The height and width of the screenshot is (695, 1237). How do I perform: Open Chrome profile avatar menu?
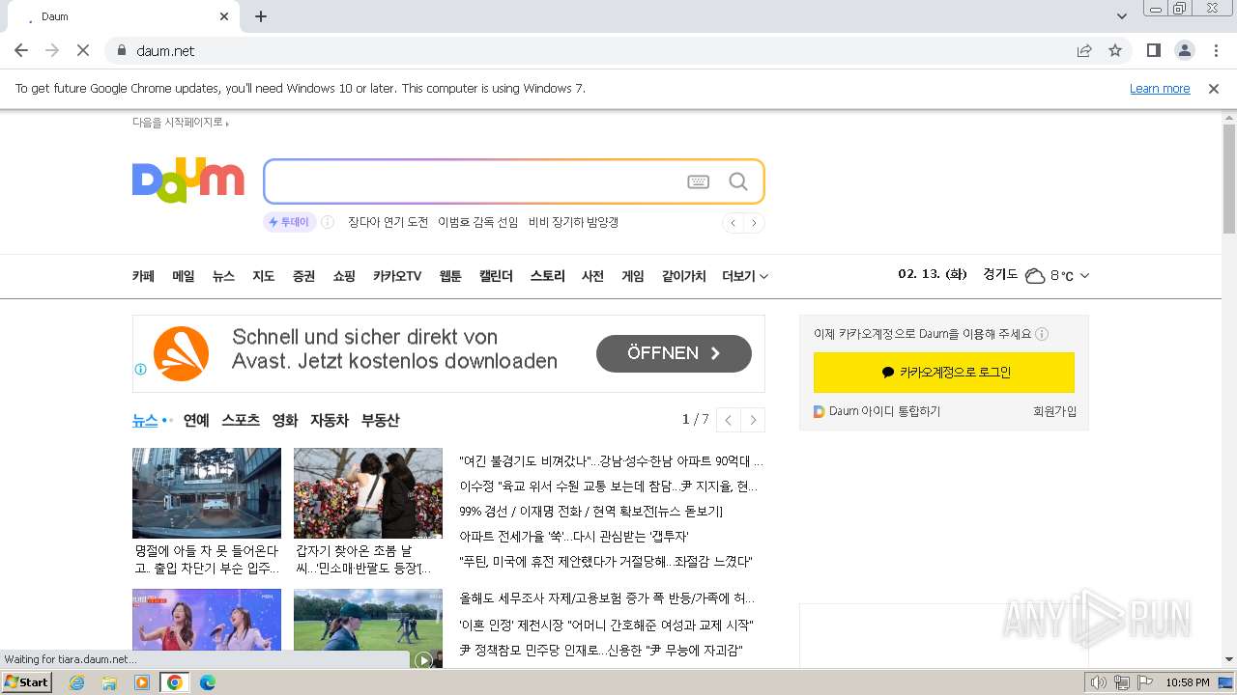(x=1185, y=50)
